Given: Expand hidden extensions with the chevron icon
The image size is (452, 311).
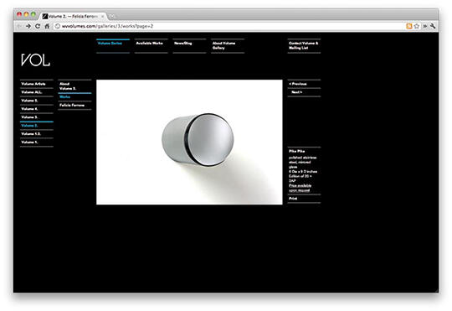Looking at the screenshot, I should [425, 26].
